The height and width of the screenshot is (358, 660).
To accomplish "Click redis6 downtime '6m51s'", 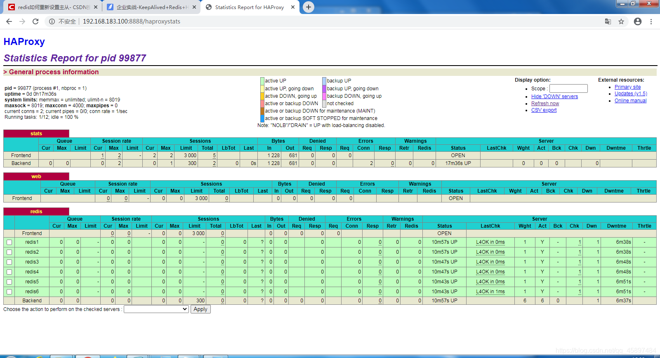I will pos(623,292).
